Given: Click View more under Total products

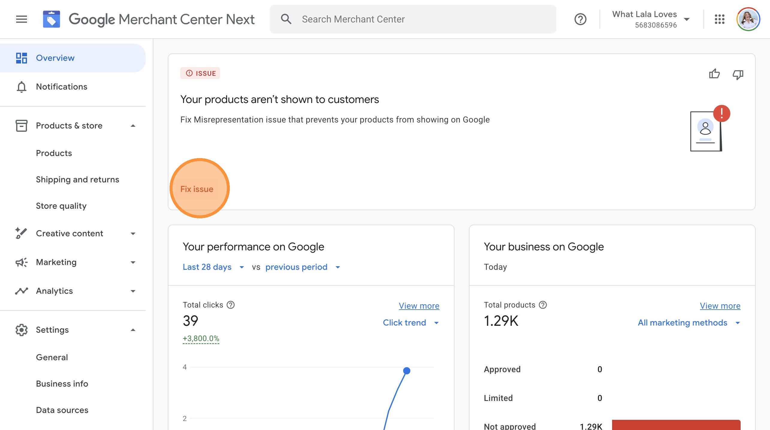Looking at the screenshot, I should [x=720, y=306].
